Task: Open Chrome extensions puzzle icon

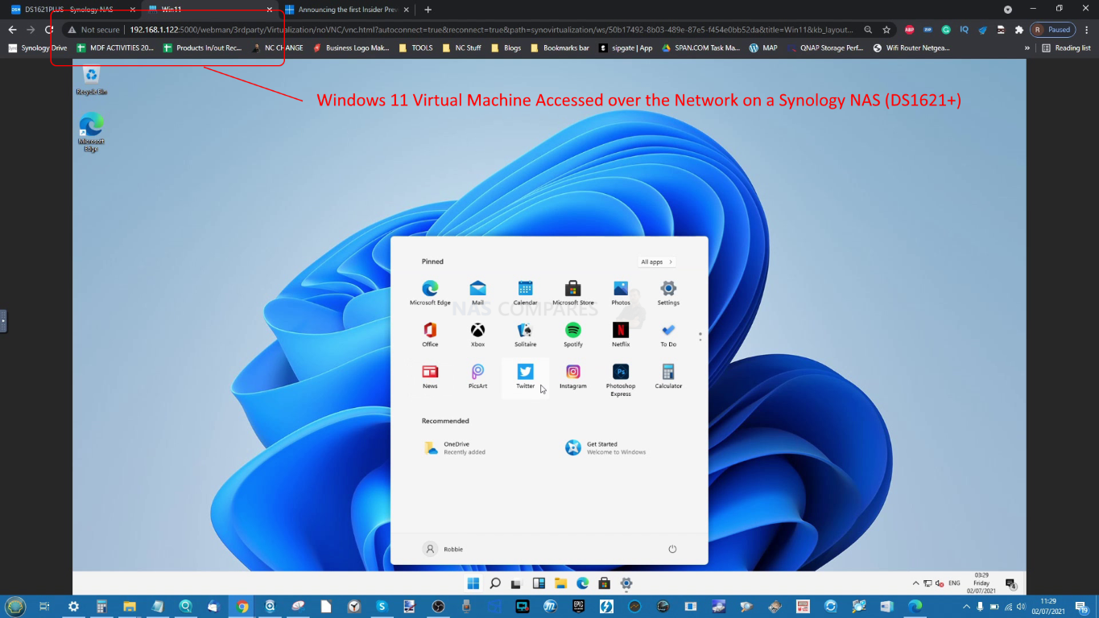Action: pyautogui.click(x=1018, y=30)
